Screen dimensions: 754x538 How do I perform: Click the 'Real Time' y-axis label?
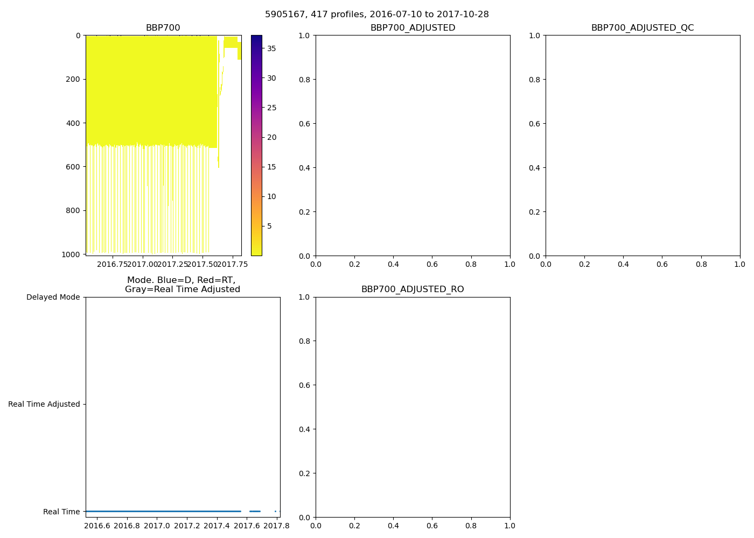pos(61,512)
